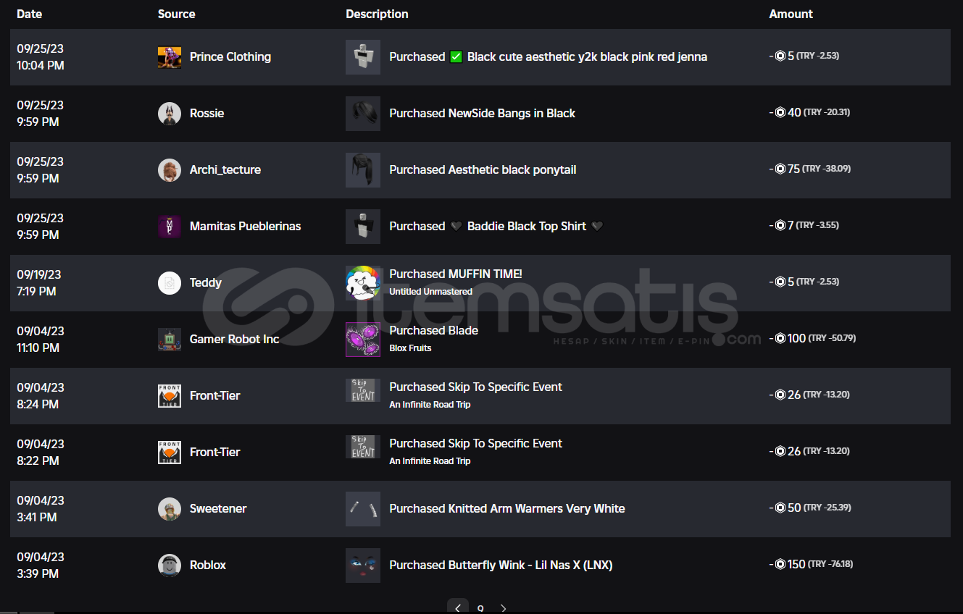Click Purchased Knitted Arm Warmers Very White

[x=507, y=509]
